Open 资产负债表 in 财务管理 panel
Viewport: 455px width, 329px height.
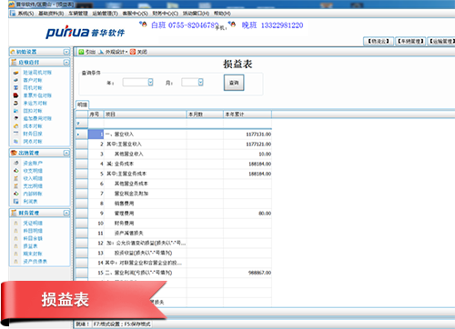tap(35, 261)
